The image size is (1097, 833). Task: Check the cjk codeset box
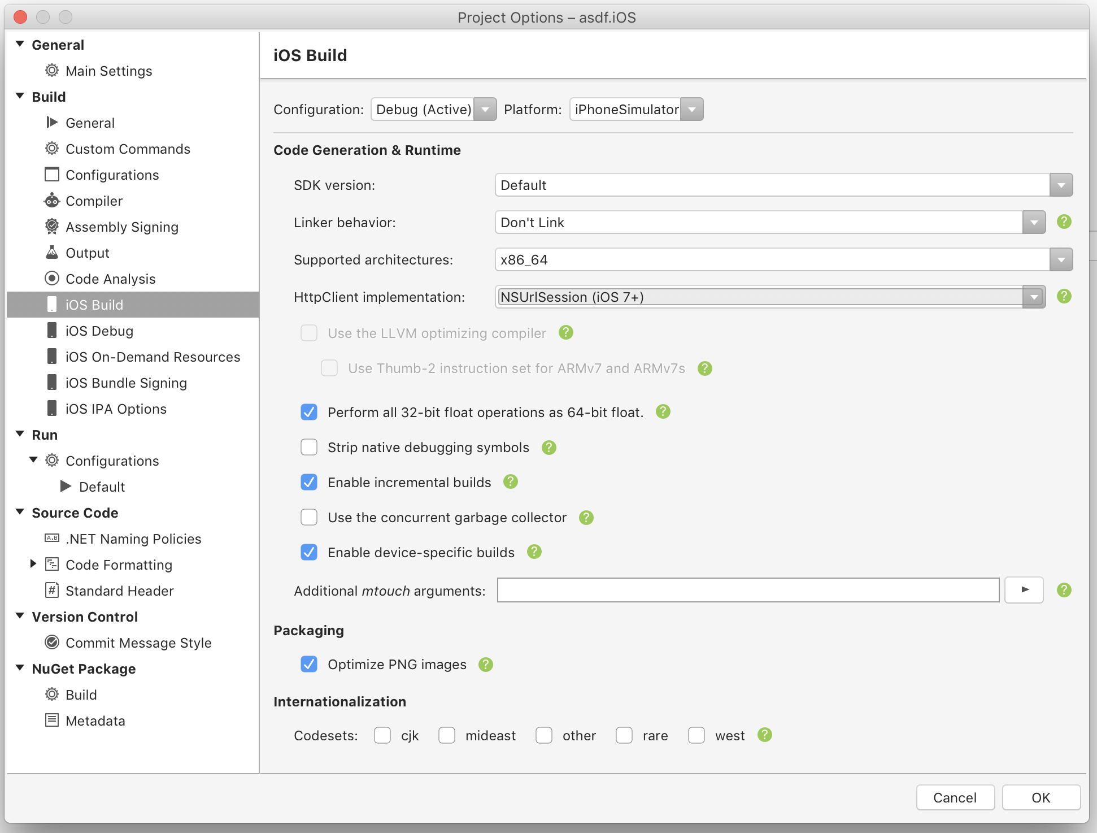[x=382, y=735]
